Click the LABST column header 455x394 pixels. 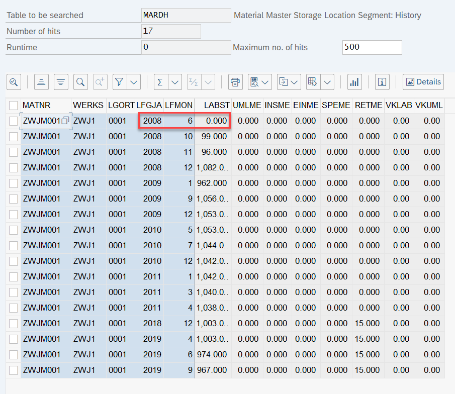coord(217,106)
